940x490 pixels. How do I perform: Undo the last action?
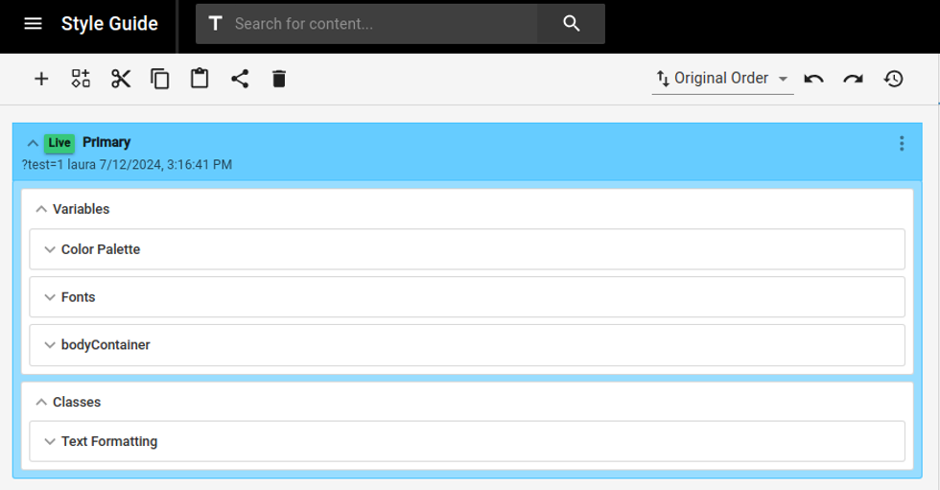click(813, 79)
